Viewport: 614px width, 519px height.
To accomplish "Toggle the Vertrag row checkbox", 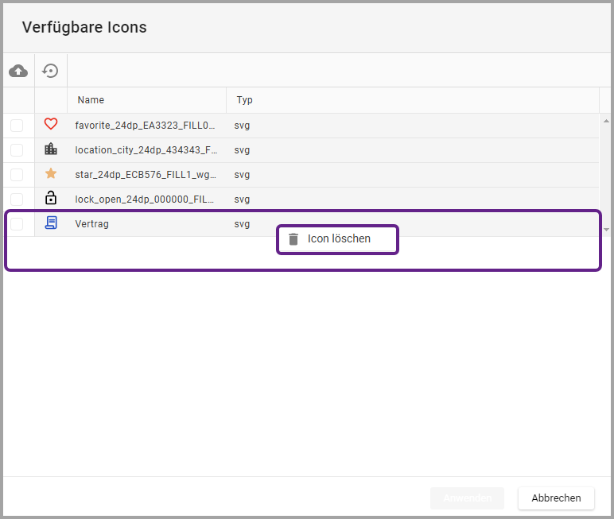I will coord(17,223).
